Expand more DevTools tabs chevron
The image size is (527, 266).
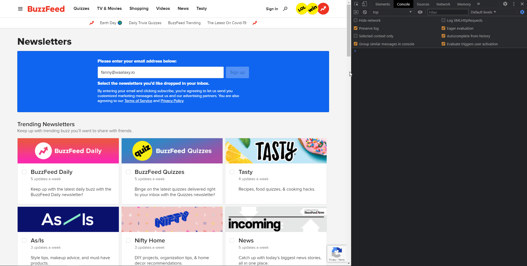[478, 4]
